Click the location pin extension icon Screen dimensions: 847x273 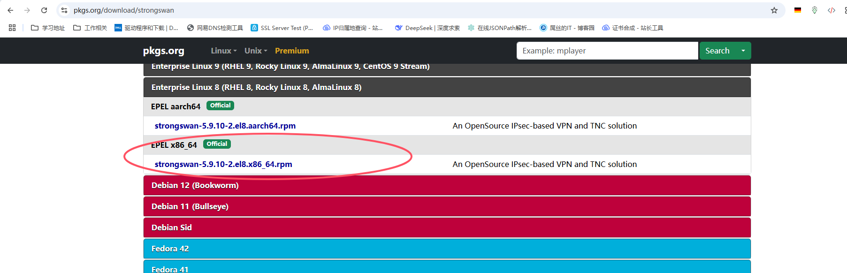[815, 10]
